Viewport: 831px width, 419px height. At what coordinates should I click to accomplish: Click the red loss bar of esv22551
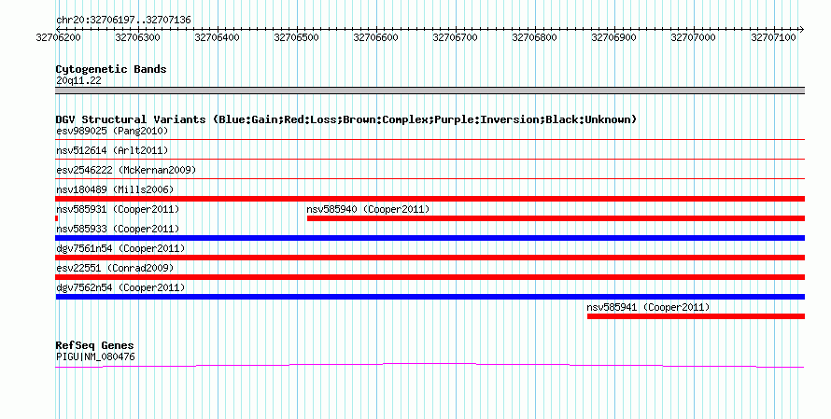430,277
